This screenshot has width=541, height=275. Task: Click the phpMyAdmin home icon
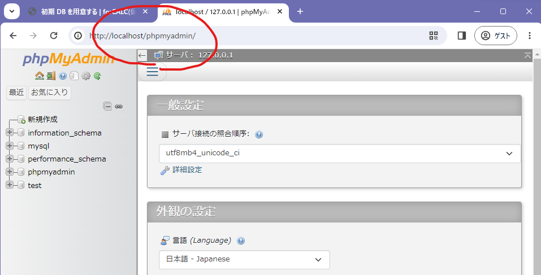pos(39,76)
